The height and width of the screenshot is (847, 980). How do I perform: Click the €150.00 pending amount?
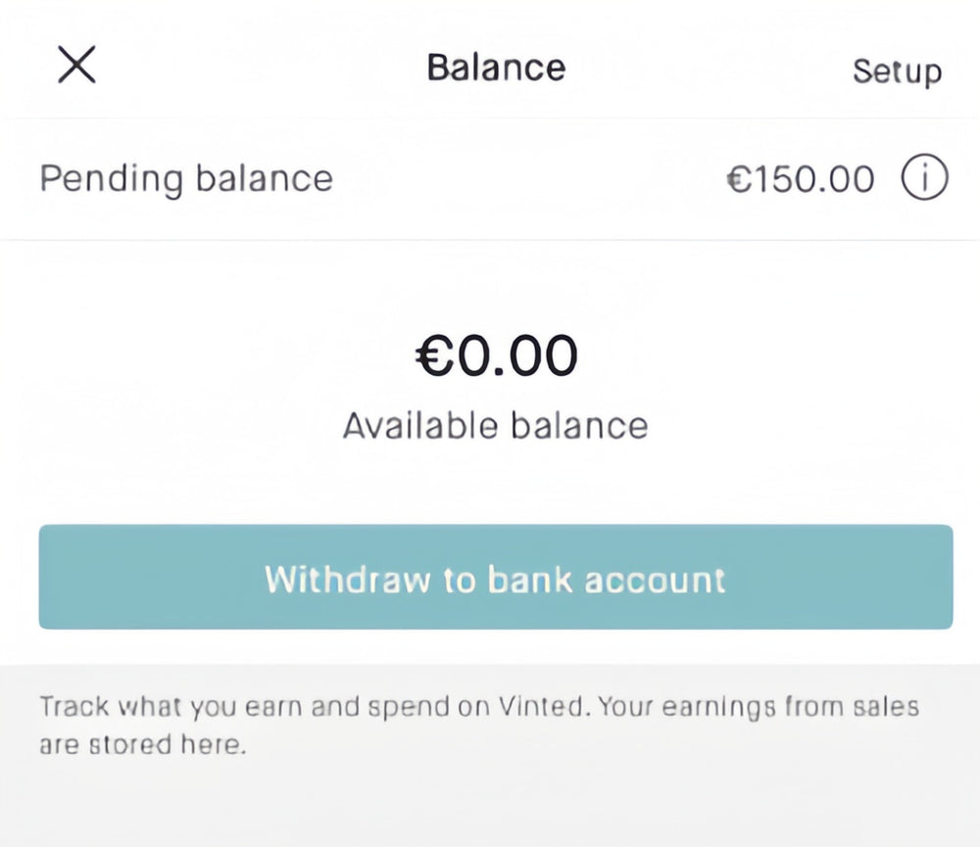[x=801, y=179]
